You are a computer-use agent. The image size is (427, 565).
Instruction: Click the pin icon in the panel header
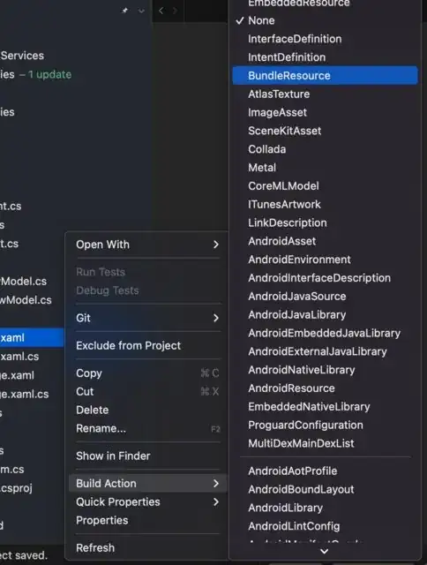(x=125, y=11)
